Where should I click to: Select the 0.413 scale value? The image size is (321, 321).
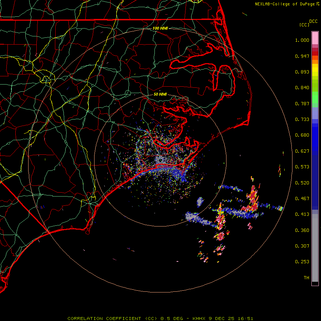point(302,214)
